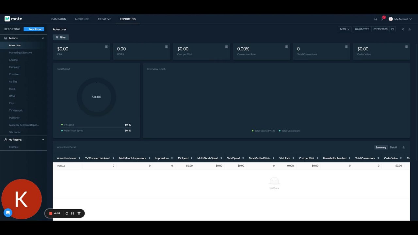Screen dimensions: 418x235
Task: Go to the Audience tab
Action: click(82, 19)
